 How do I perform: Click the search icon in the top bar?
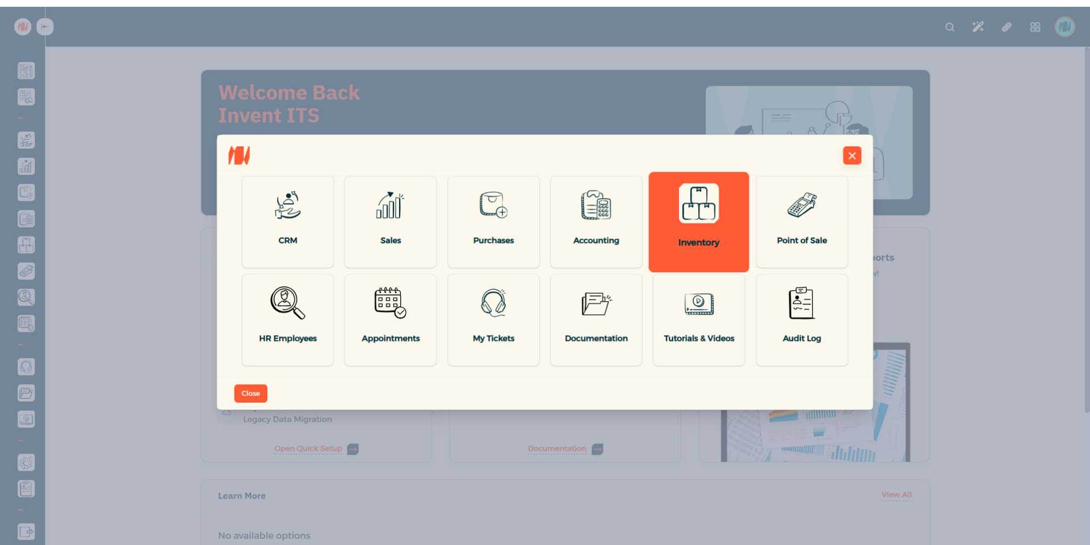[949, 27]
